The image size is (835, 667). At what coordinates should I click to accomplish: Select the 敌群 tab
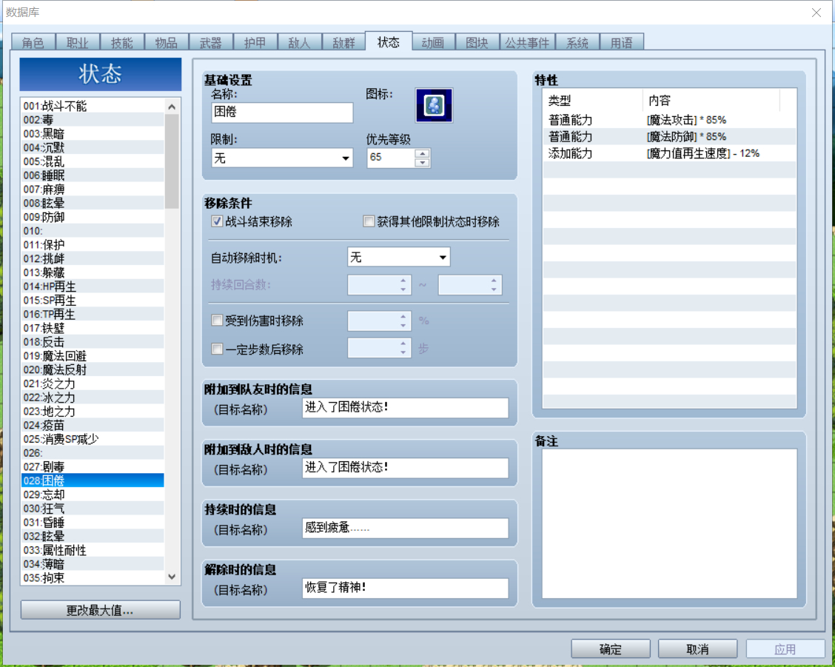tap(343, 42)
